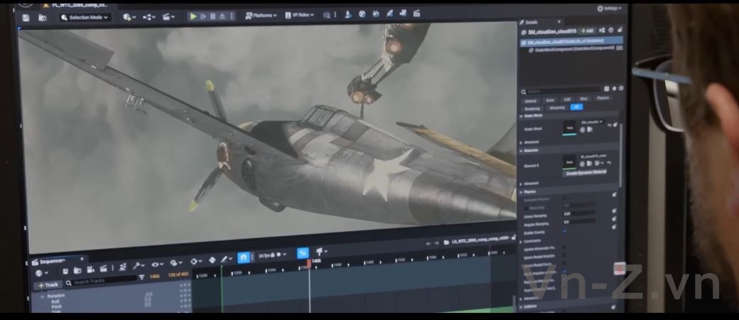Select the Streaming filter in Details
This screenshot has width=739, height=320.
coord(556,107)
